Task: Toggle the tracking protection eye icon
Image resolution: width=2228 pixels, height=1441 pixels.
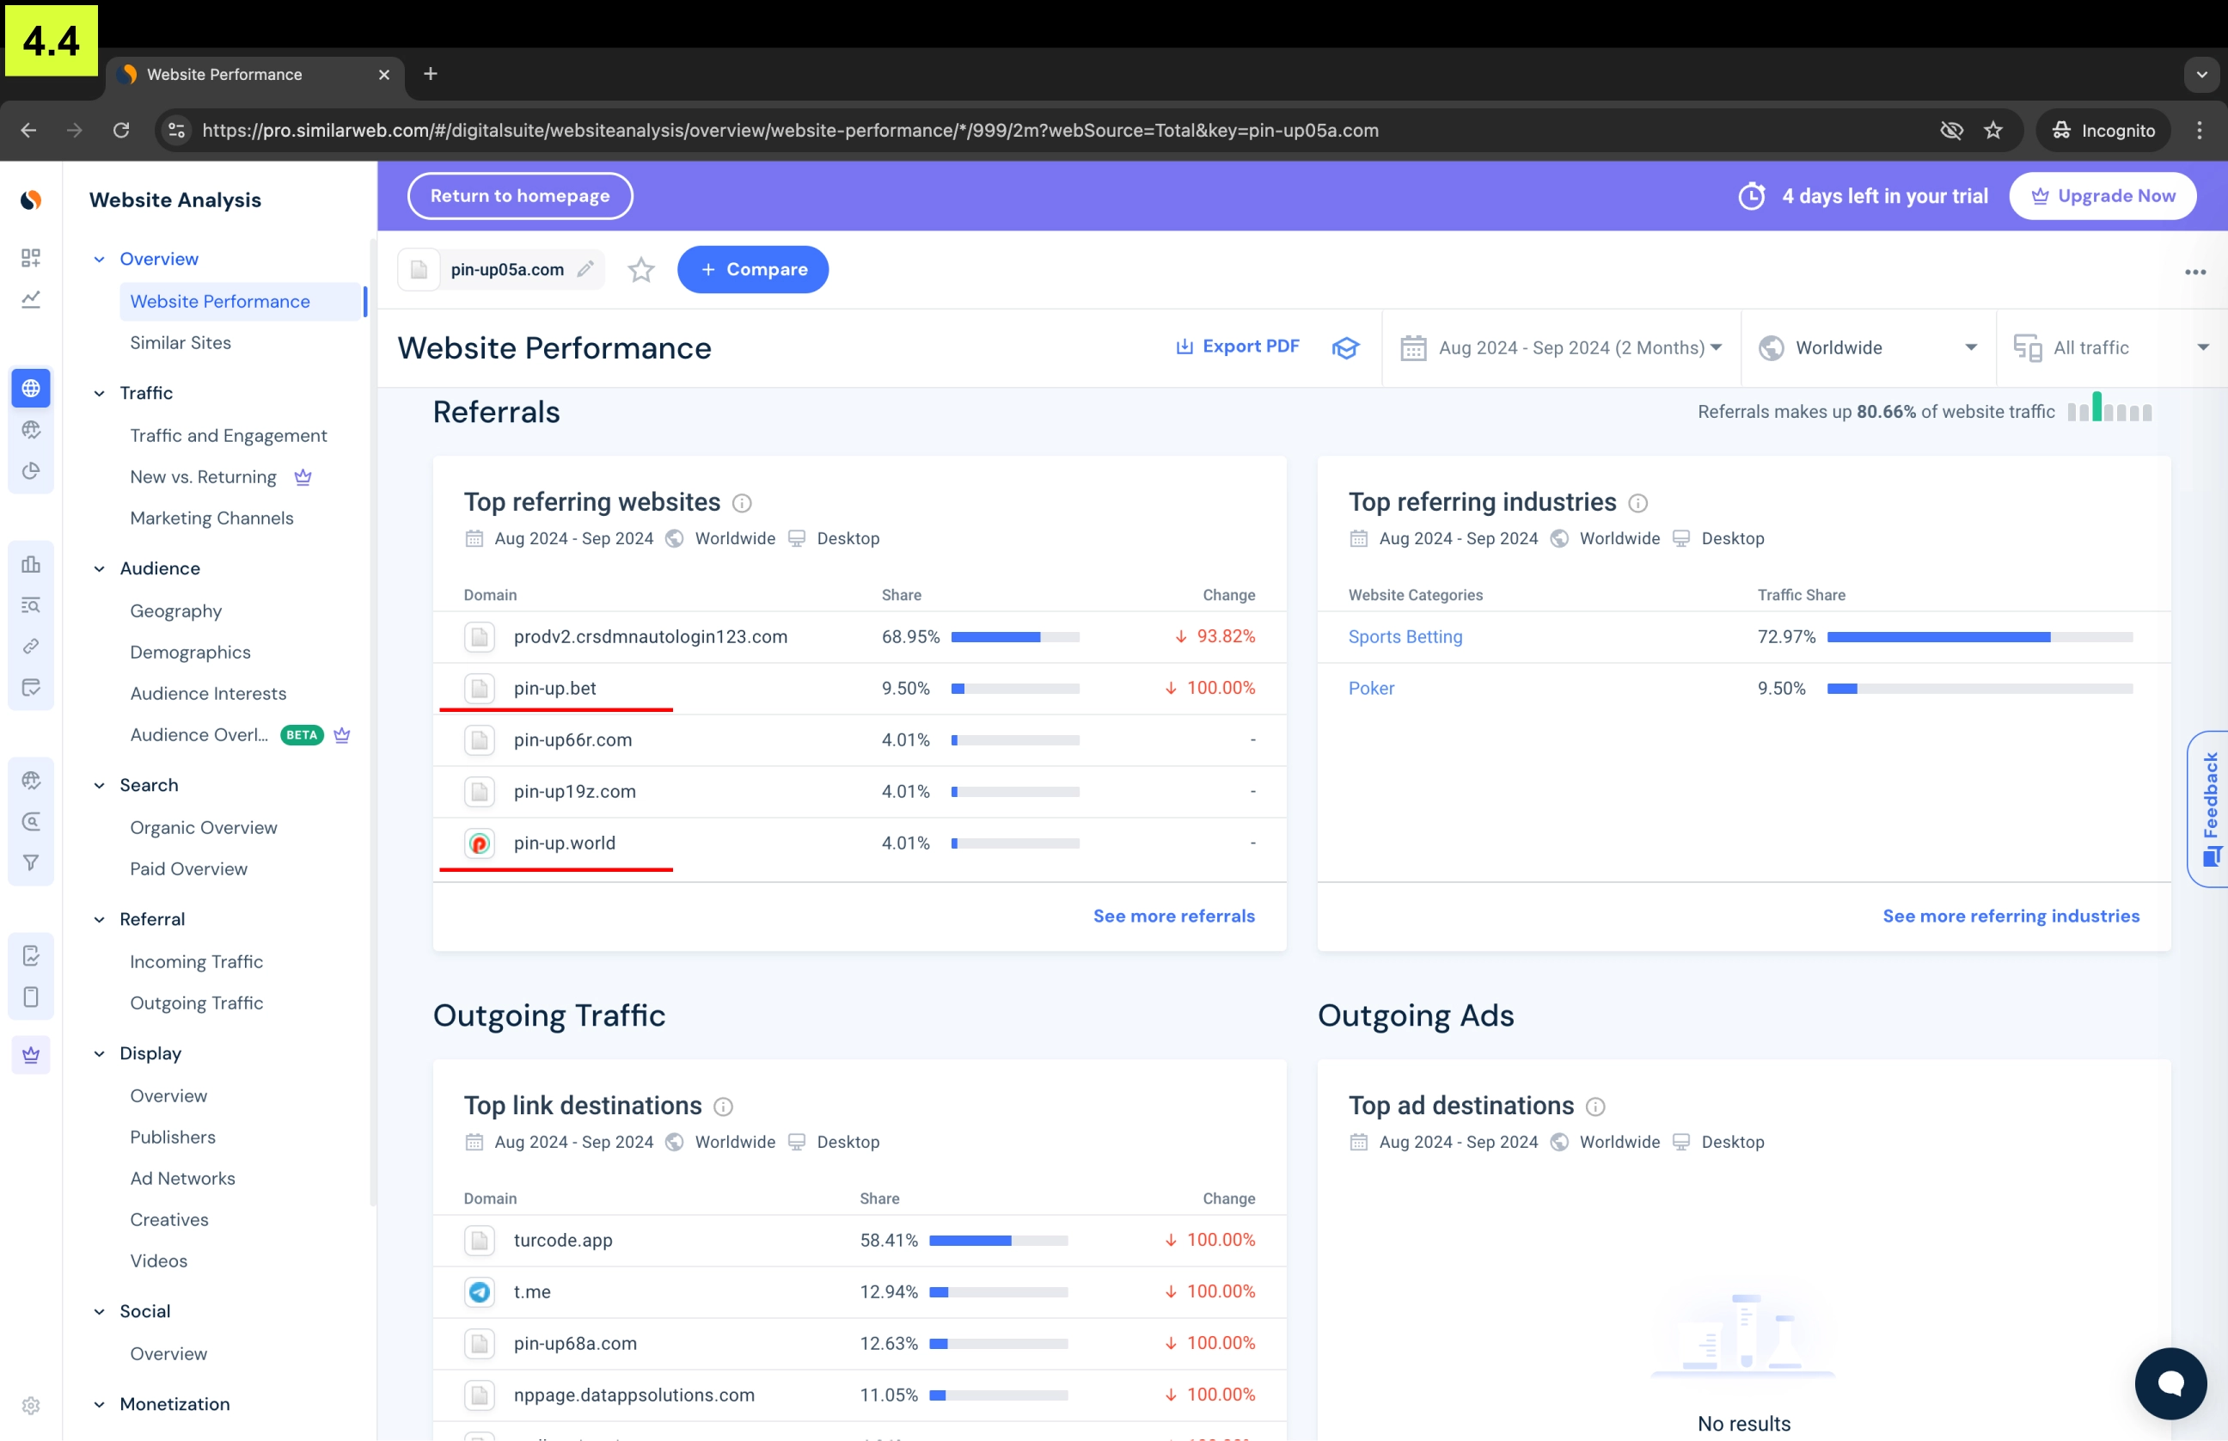Action: (x=1951, y=130)
